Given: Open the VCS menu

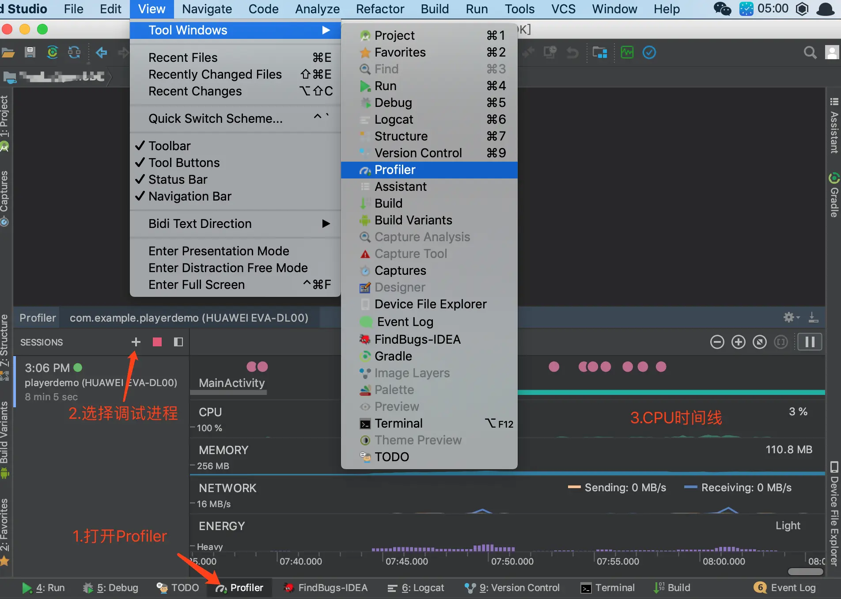Looking at the screenshot, I should (563, 9).
